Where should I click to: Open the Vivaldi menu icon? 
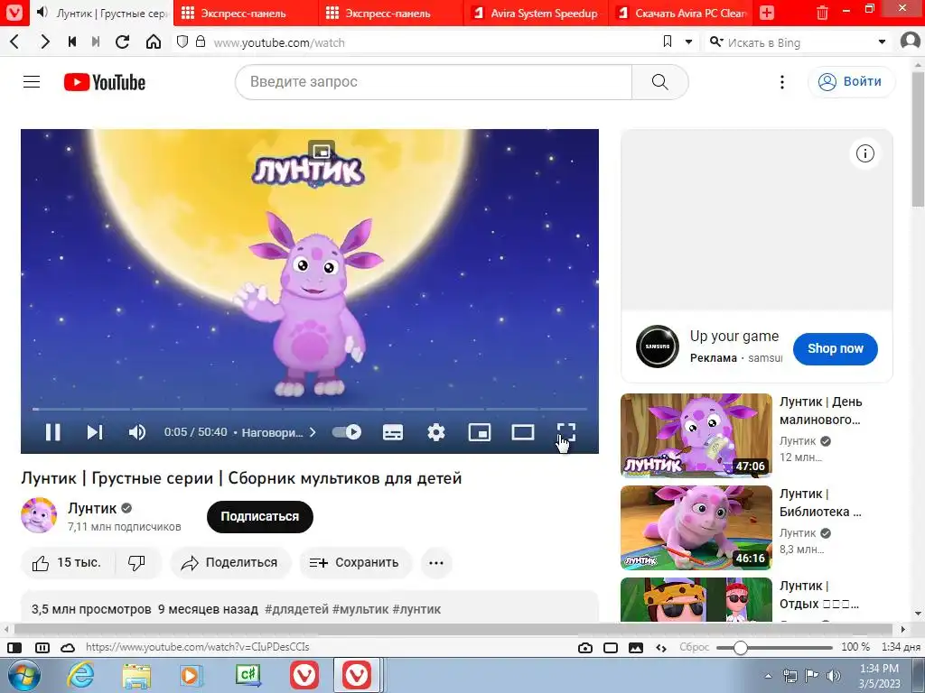tap(14, 13)
